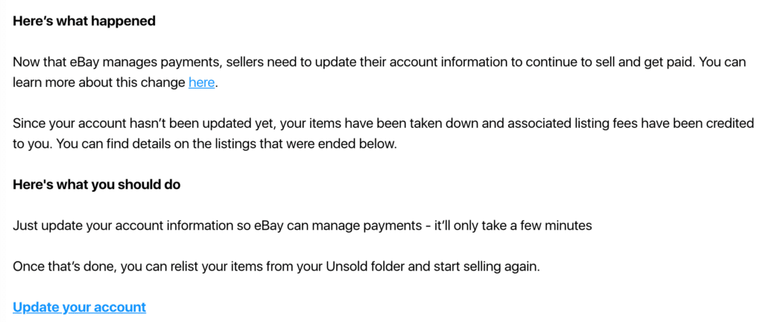
Task: Click the line starting 'Once that's done'
Action: (x=276, y=267)
